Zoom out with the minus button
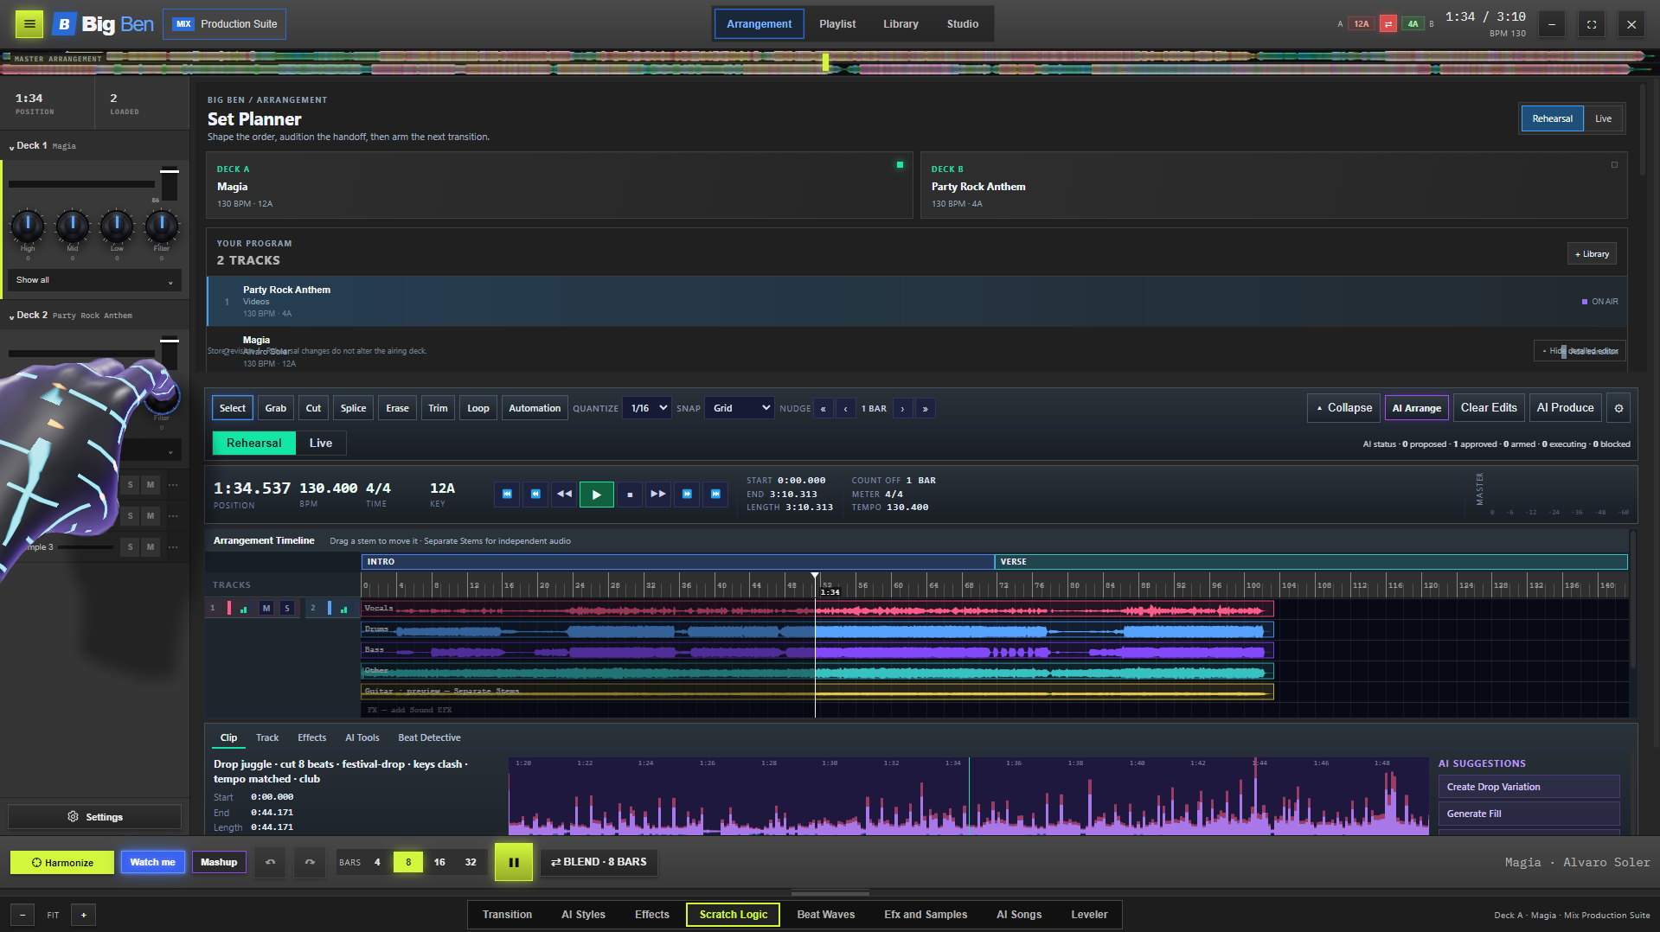Viewport: 1660px width, 932px height. [x=22, y=915]
